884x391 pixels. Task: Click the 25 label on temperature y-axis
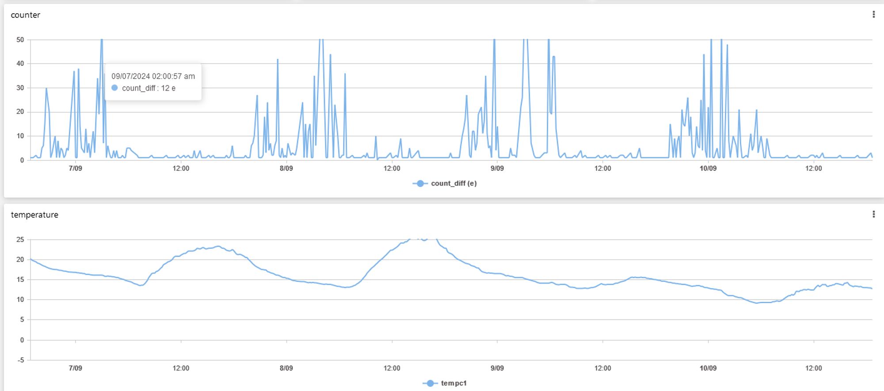(20, 239)
